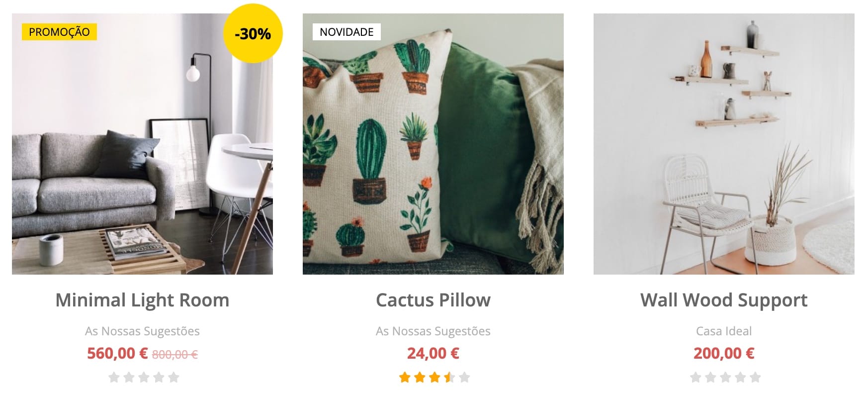The height and width of the screenshot is (395, 867).
Task: Click the 560,00 € sale price
Action: click(x=117, y=353)
